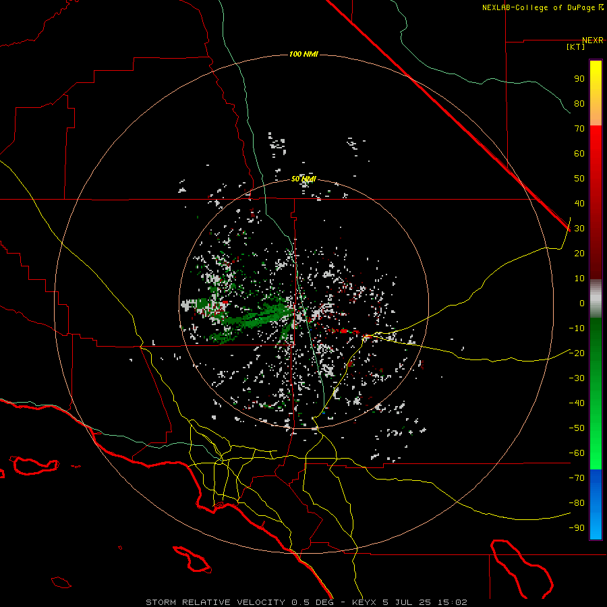Click the [KT] units label
This screenshot has height=607, width=607.
coord(576,47)
